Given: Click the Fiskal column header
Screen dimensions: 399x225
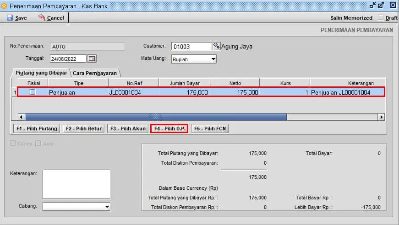Looking at the screenshot, I should tap(33, 83).
